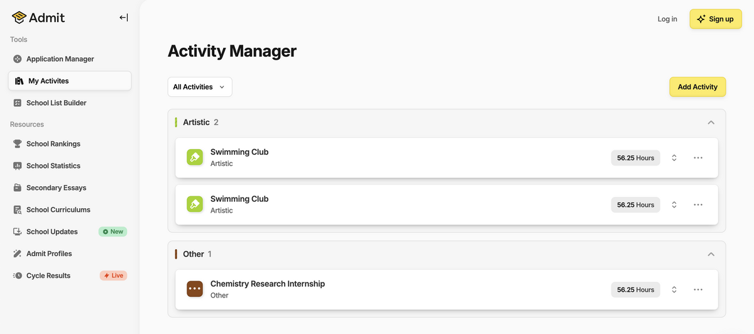The width and height of the screenshot is (754, 334).
Task: Click the Log in link
Action: click(667, 19)
